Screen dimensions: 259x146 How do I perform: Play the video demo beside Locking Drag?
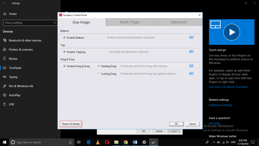click(191, 74)
